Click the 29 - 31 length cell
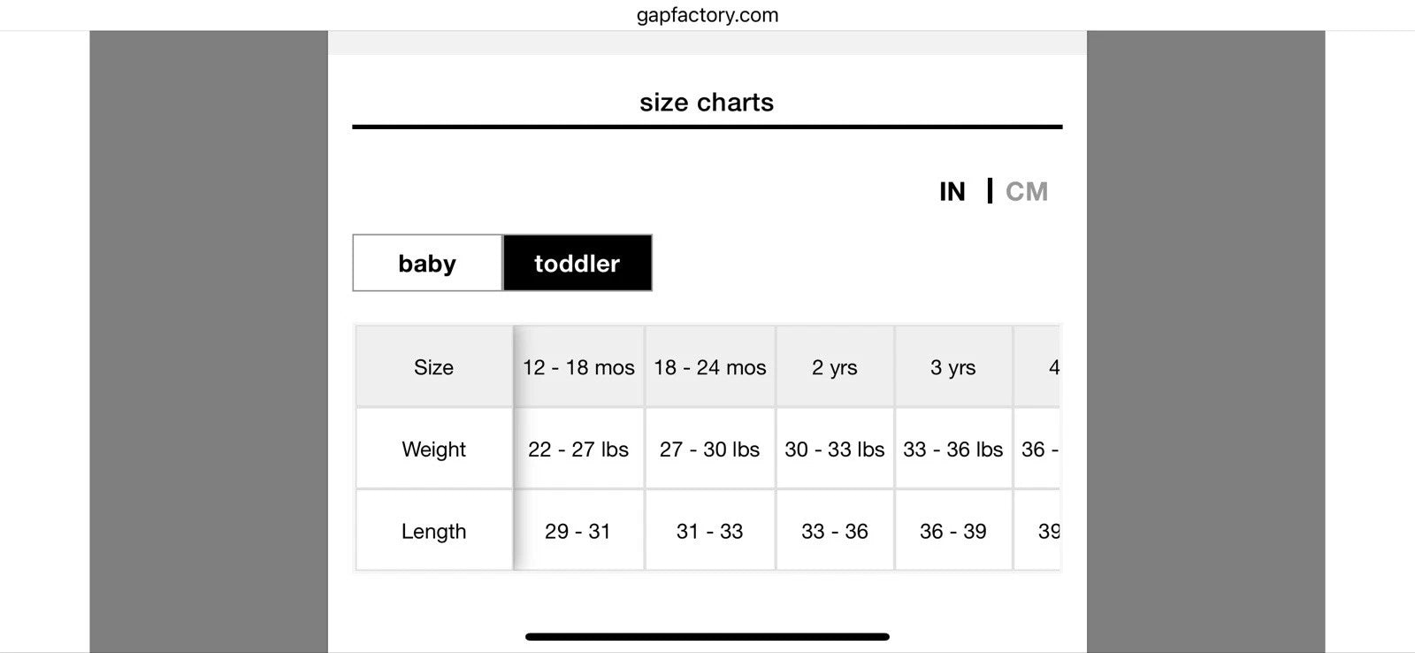1415x653 pixels. pyautogui.click(x=578, y=531)
